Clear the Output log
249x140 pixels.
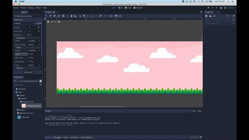[200, 111]
